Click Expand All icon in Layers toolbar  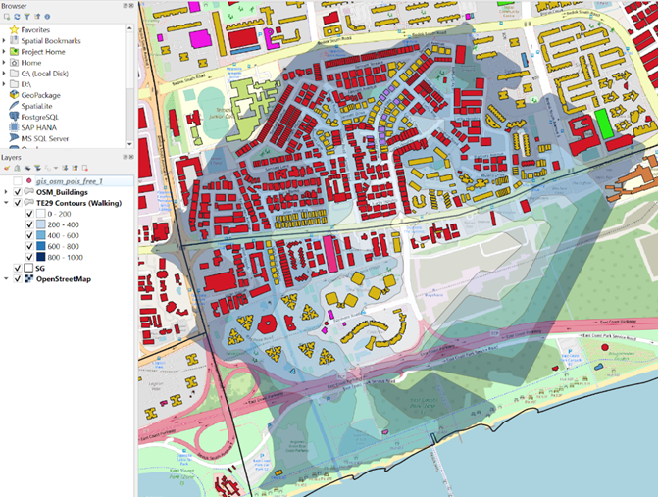pos(65,168)
